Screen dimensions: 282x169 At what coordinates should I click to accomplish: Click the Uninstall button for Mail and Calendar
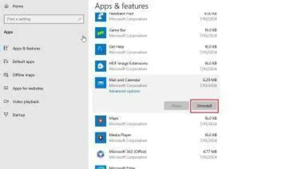tap(204, 106)
